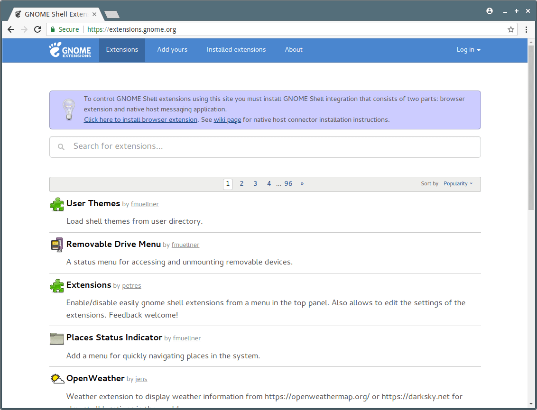
Task: Click 'Click here to install browser extension' link
Action: click(x=140, y=120)
